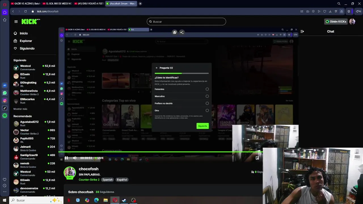This screenshot has width=363, height=204.
Task: Switch to EL GOL 900 DE MESSI tab
Action: coord(57,4)
